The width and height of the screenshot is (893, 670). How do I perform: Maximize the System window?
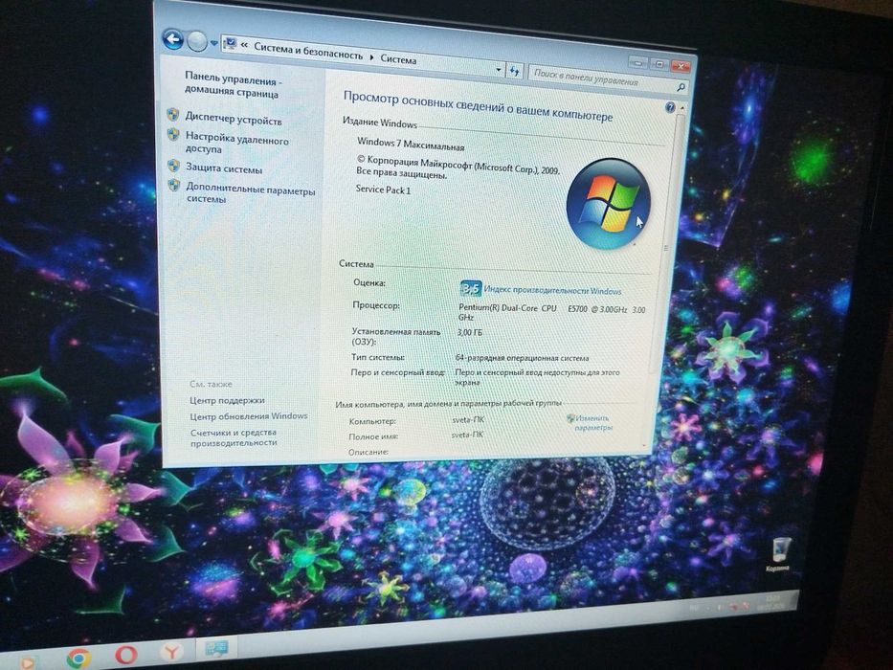click(x=659, y=64)
